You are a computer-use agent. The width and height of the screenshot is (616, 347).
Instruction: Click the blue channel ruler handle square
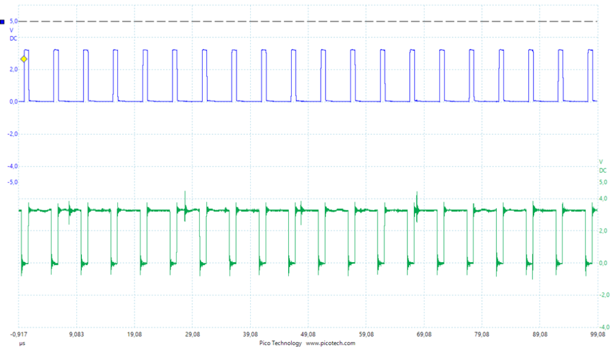pyautogui.click(x=2, y=22)
